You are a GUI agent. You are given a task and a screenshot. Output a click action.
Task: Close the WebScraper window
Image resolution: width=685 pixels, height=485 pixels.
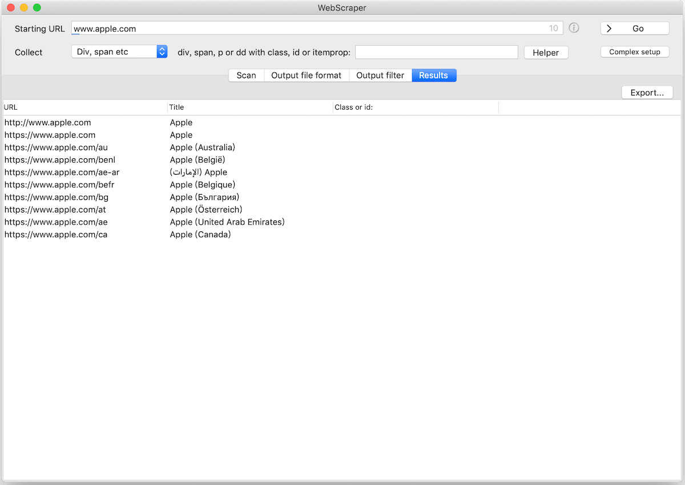10,8
